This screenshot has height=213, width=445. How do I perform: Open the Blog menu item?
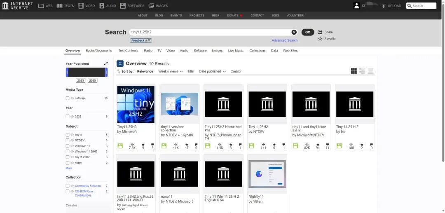(159, 16)
